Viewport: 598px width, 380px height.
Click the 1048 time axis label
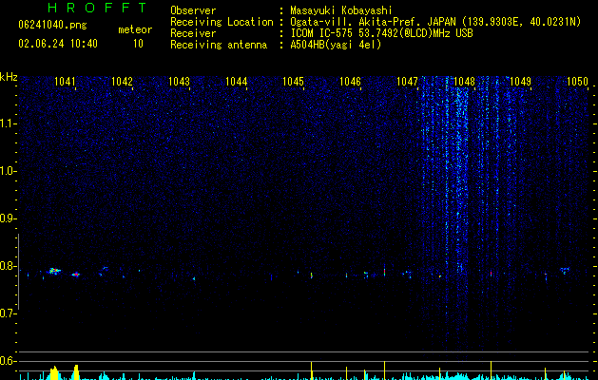[x=464, y=81]
